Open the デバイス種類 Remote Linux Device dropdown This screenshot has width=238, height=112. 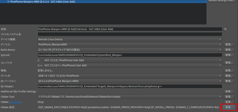[130, 39]
